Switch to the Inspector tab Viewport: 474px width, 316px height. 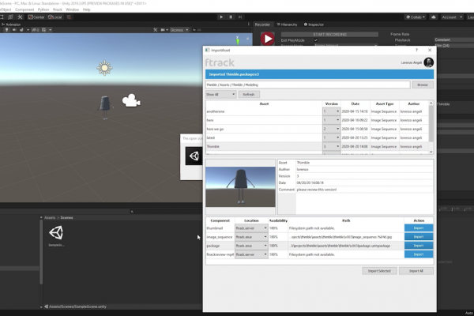point(314,24)
